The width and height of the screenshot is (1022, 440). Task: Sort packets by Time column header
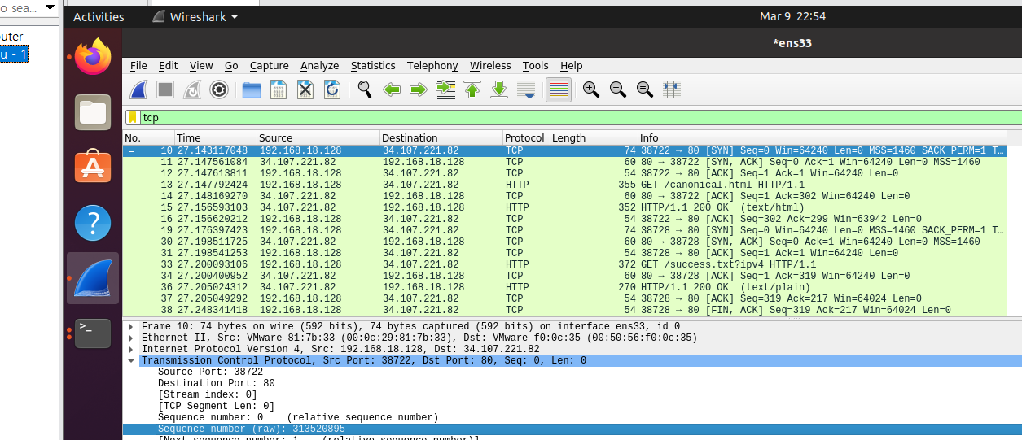pos(215,137)
